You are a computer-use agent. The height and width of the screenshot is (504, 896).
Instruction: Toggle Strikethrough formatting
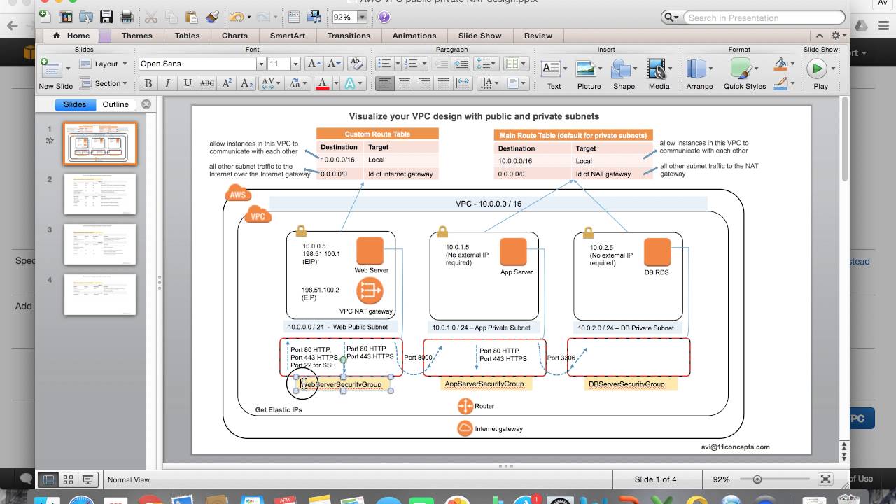pos(207,83)
